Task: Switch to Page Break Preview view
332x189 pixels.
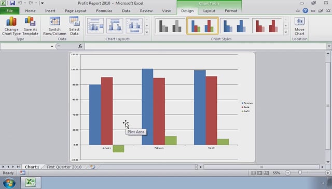Action: tap(266, 173)
